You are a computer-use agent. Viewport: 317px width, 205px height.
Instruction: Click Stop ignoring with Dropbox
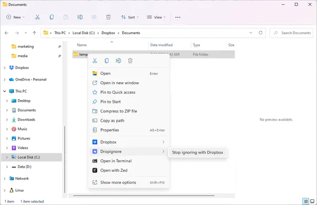click(198, 152)
